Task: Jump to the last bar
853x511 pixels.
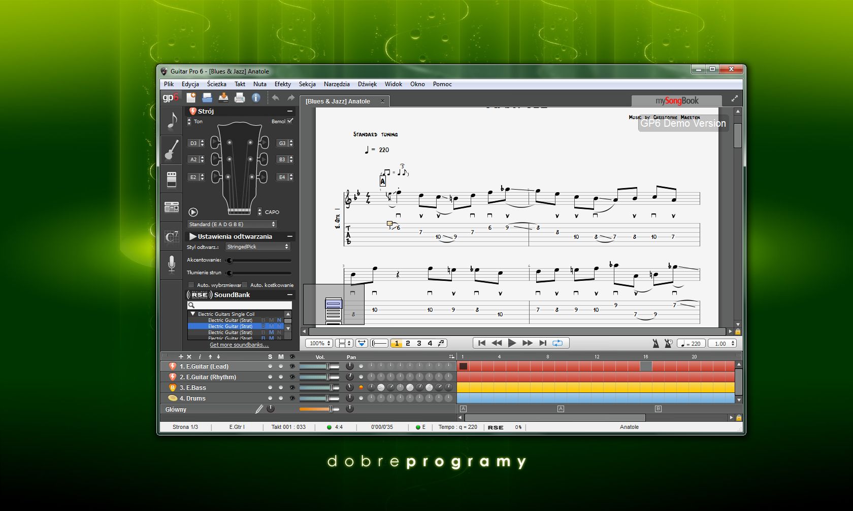Action: click(543, 343)
